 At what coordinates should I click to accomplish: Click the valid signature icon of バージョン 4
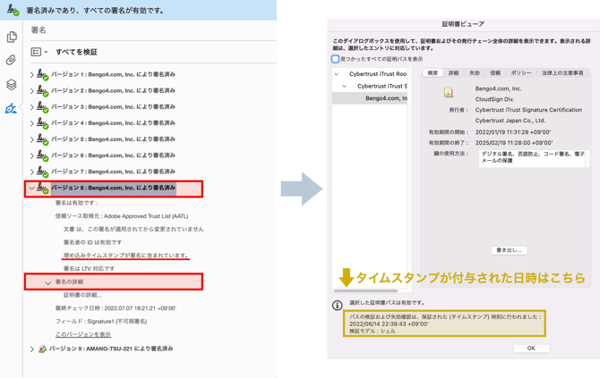click(42, 123)
